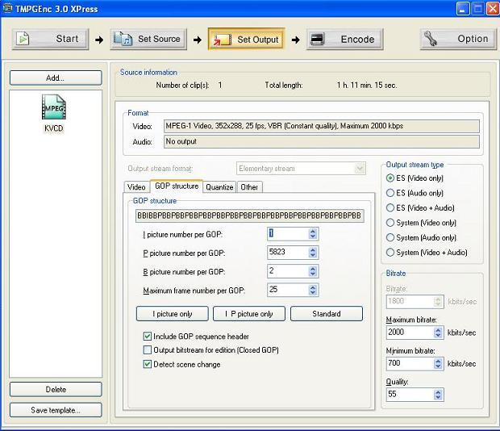Close the TMPGEnc 3.0 XPress window
Viewport: 500px width, 431px height.
tap(492, 9)
